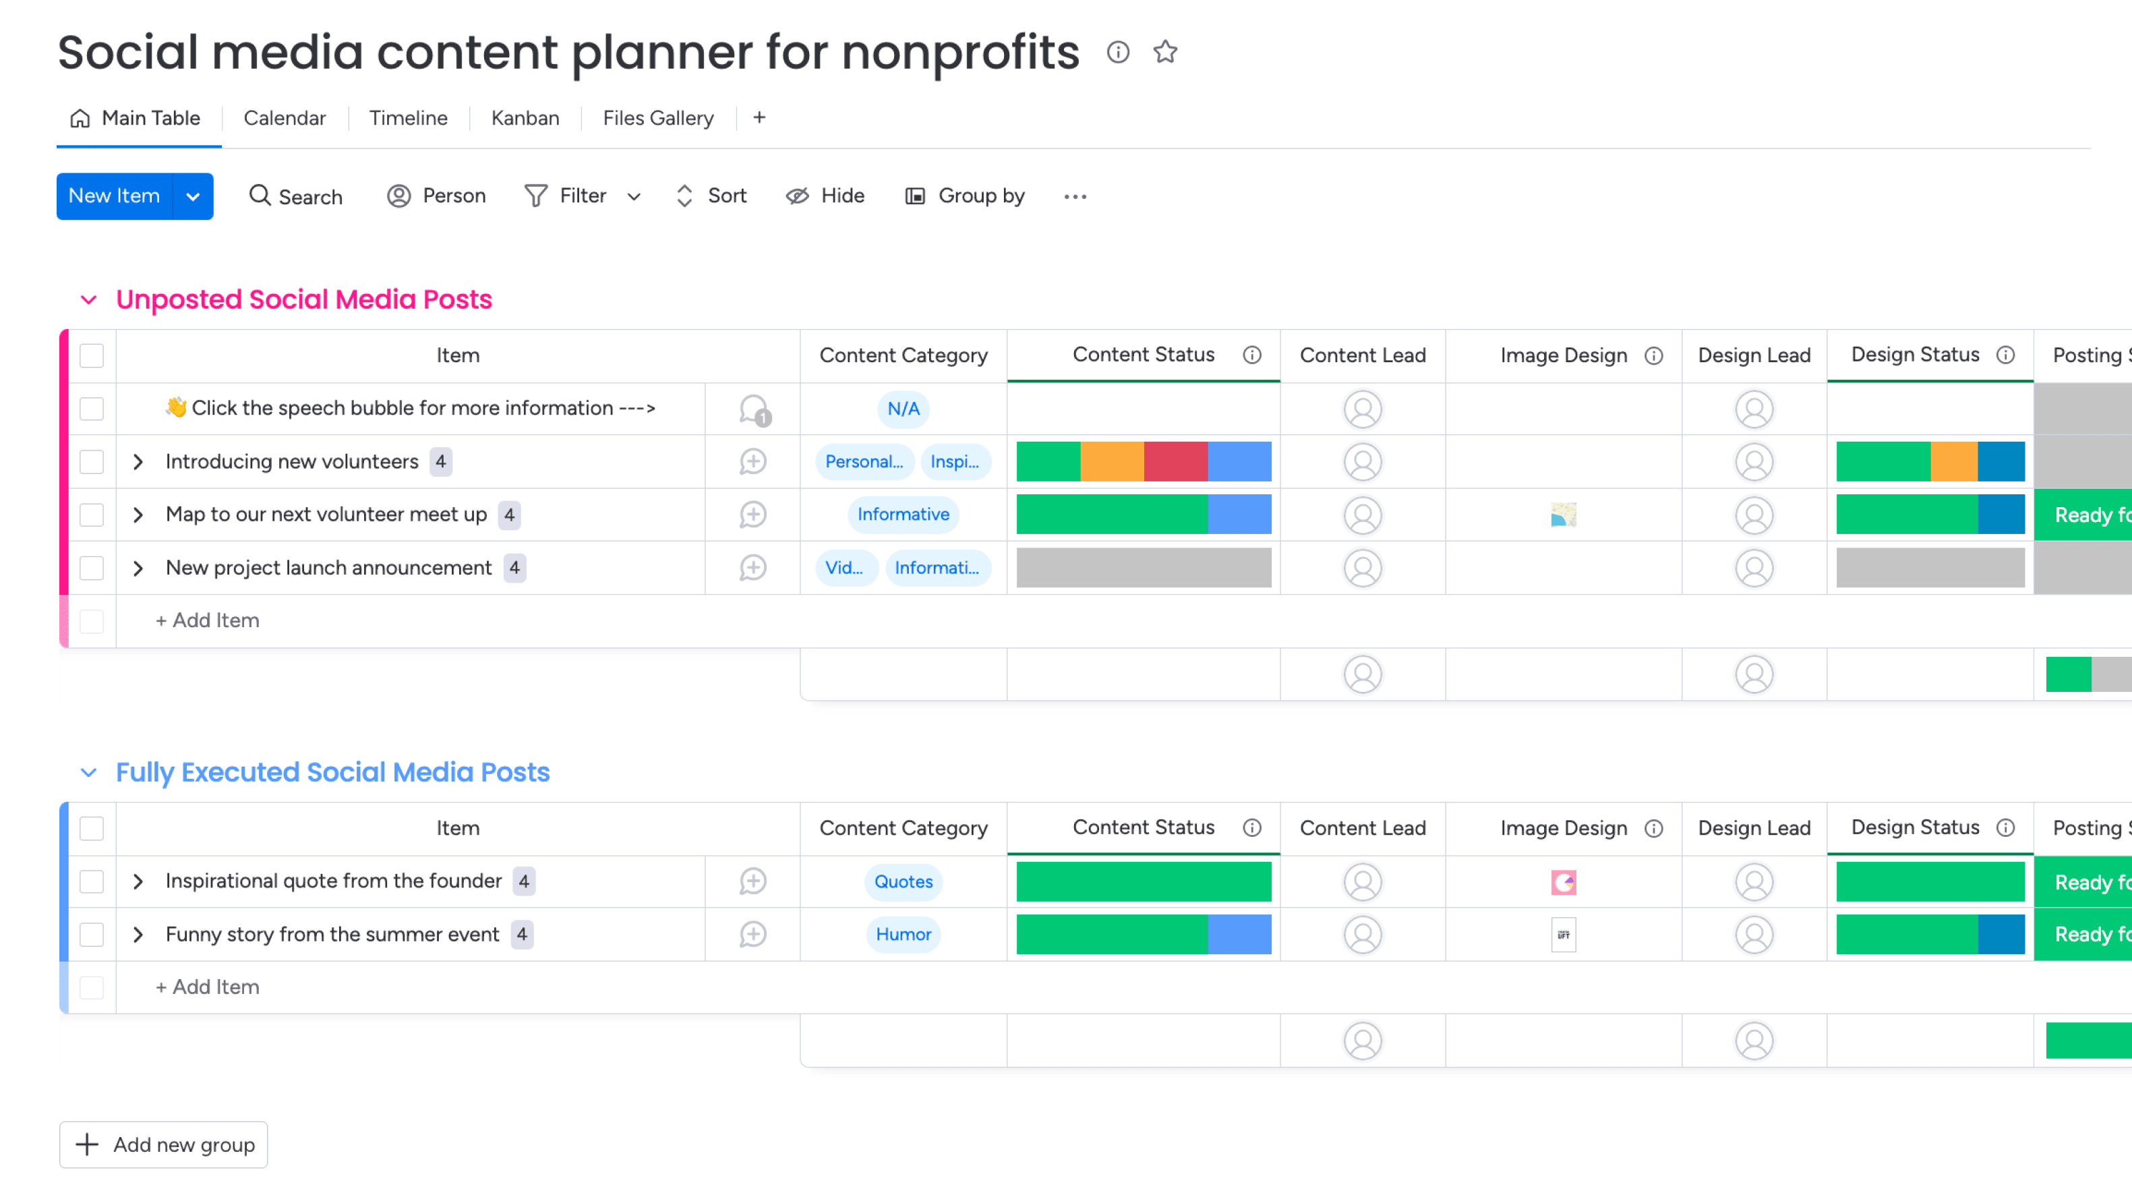Assign Content Lead avatar for Map row
This screenshot has width=2132, height=1199.
pyautogui.click(x=1362, y=515)
